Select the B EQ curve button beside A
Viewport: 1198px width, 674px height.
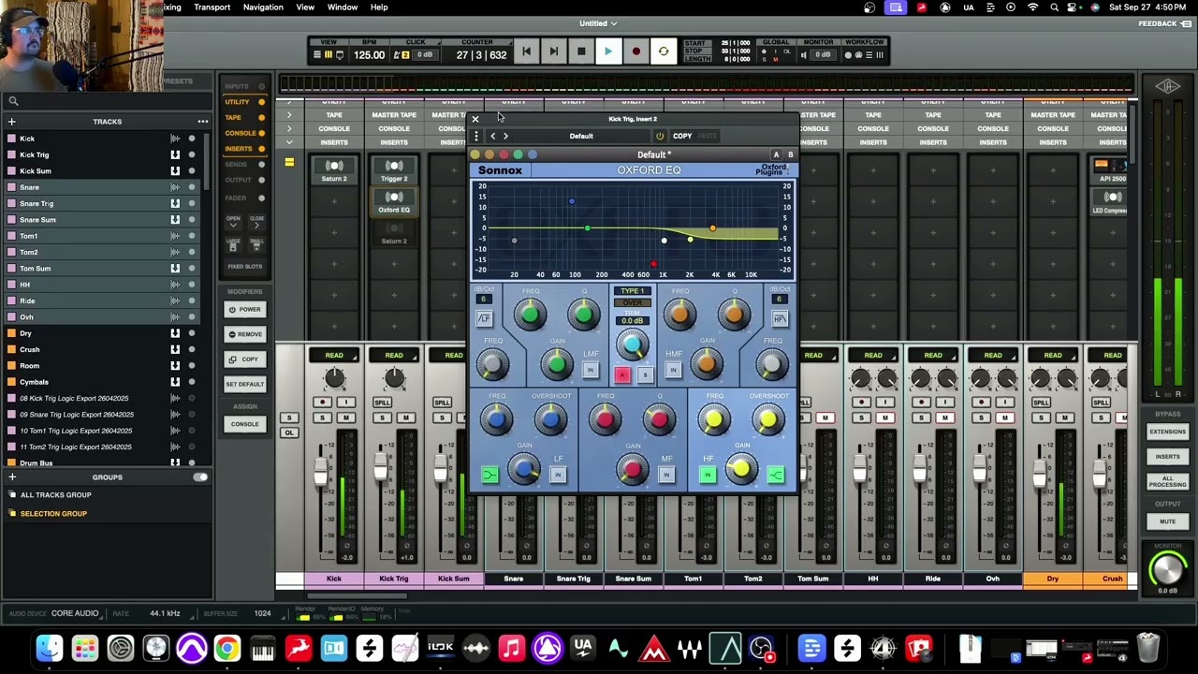[645, 375]
